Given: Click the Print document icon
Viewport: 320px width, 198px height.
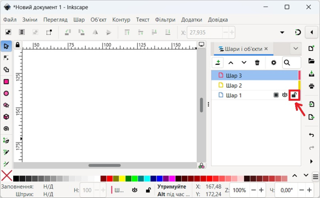Looking at the screenshot, I should 311,86.
